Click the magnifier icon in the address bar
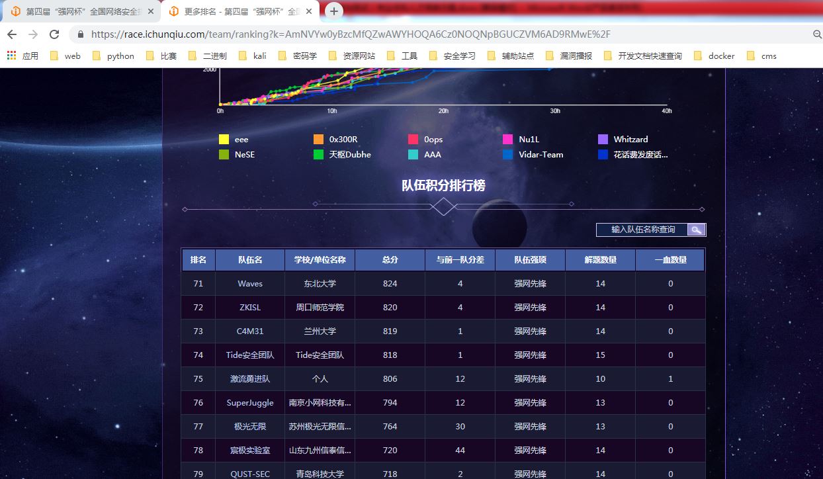 pos(817,34)
